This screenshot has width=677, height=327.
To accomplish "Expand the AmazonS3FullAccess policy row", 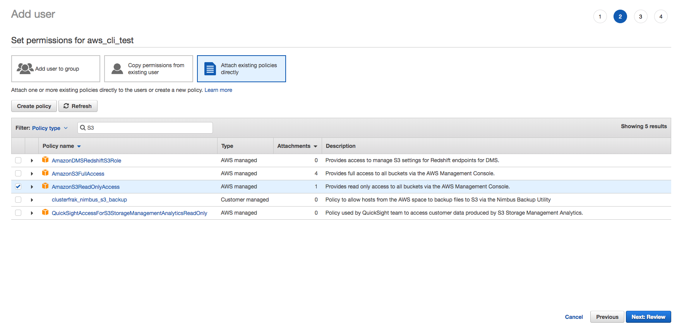I will (x=32, y=174).
